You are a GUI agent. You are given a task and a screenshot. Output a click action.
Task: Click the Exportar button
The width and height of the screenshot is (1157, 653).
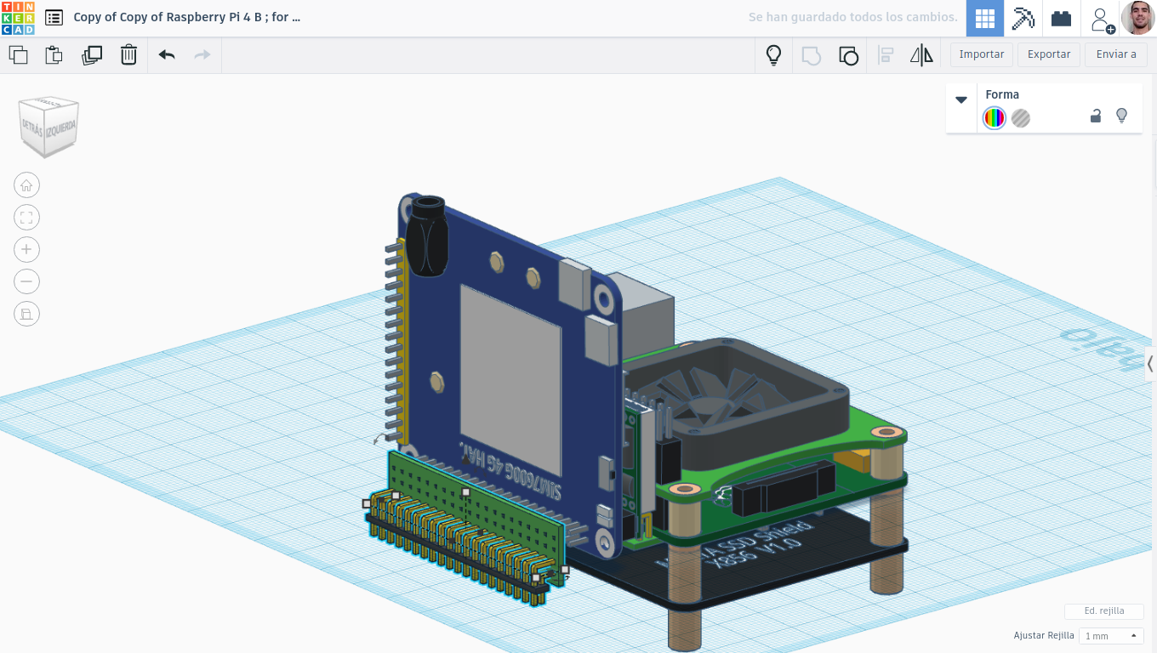(1049, 54)
